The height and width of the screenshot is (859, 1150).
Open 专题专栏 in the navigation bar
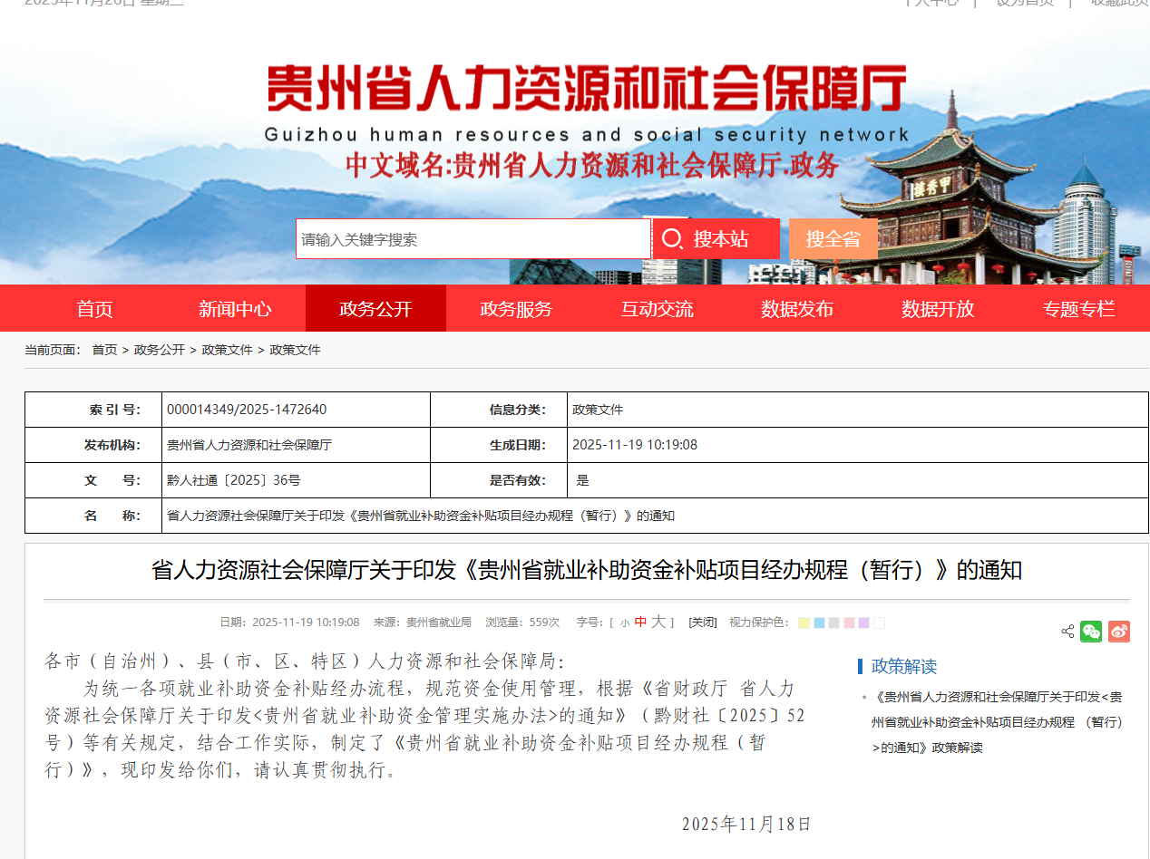point(1078,309)
